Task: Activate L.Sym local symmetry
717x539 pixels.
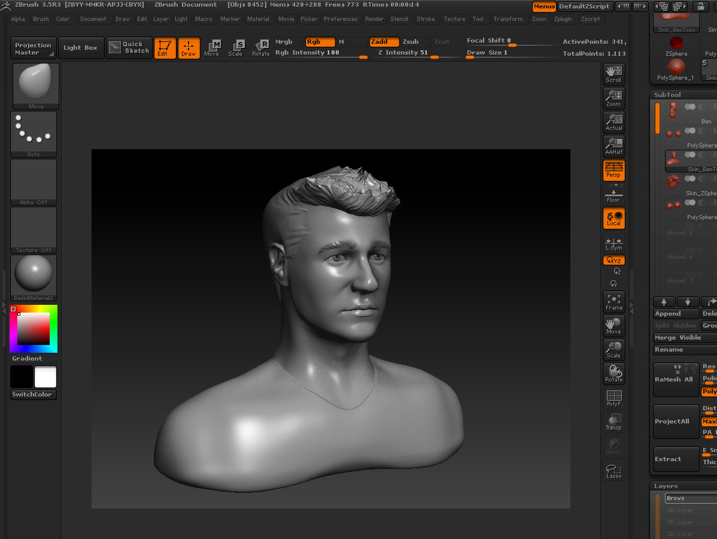Action: 613,244
